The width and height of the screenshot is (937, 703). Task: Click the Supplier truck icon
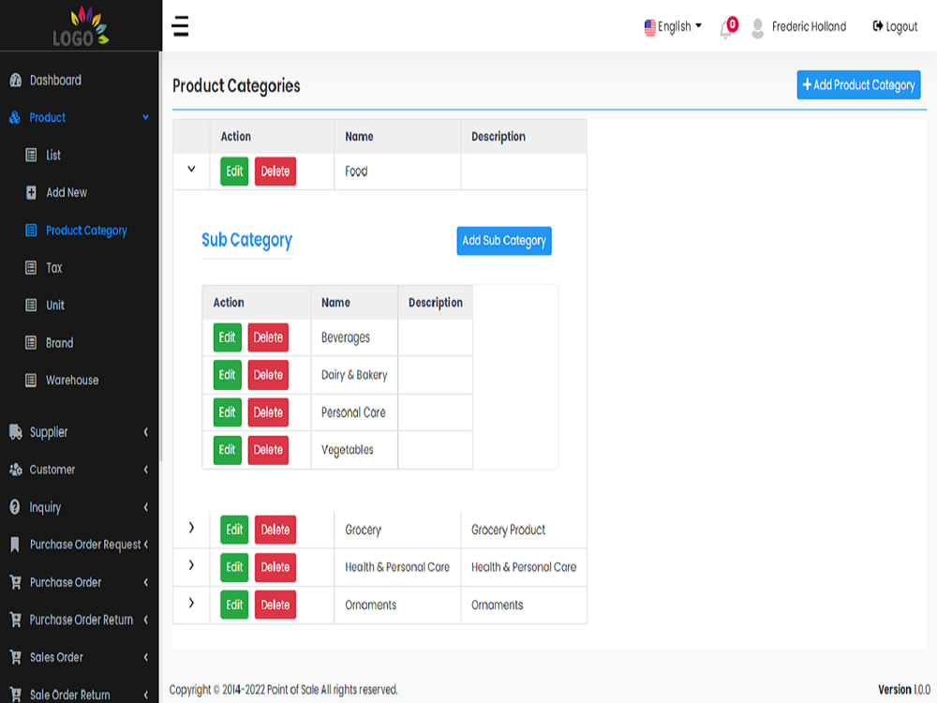point(16,431)
